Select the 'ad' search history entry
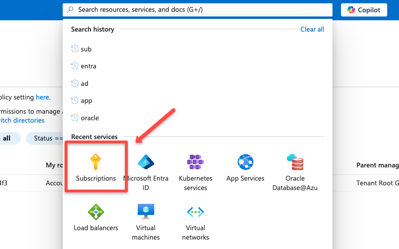Viewport: 399px width, 249px height. [x=84, y=83]
